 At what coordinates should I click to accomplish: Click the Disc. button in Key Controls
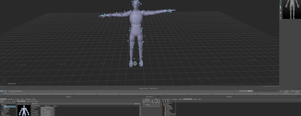tap(159, 103)
